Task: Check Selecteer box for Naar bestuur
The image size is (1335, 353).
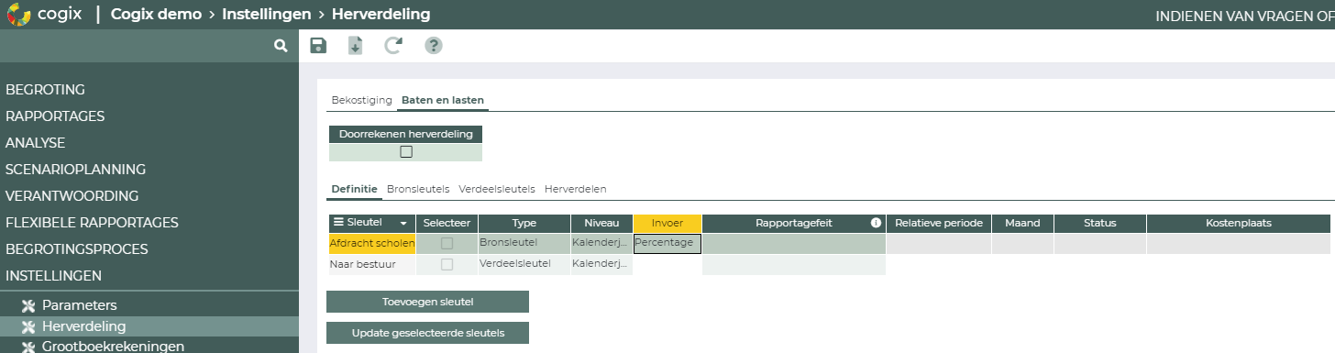Action: (x=447, y=264)
